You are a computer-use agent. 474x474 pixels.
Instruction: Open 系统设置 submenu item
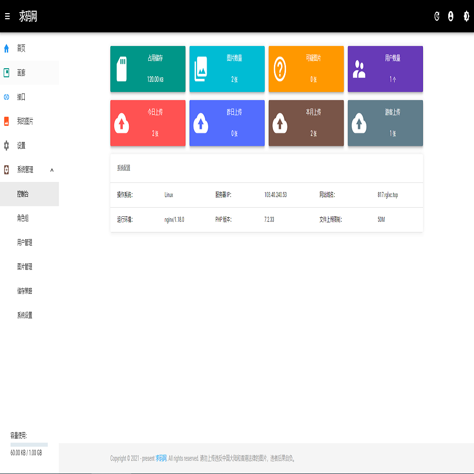pos(25,315)
